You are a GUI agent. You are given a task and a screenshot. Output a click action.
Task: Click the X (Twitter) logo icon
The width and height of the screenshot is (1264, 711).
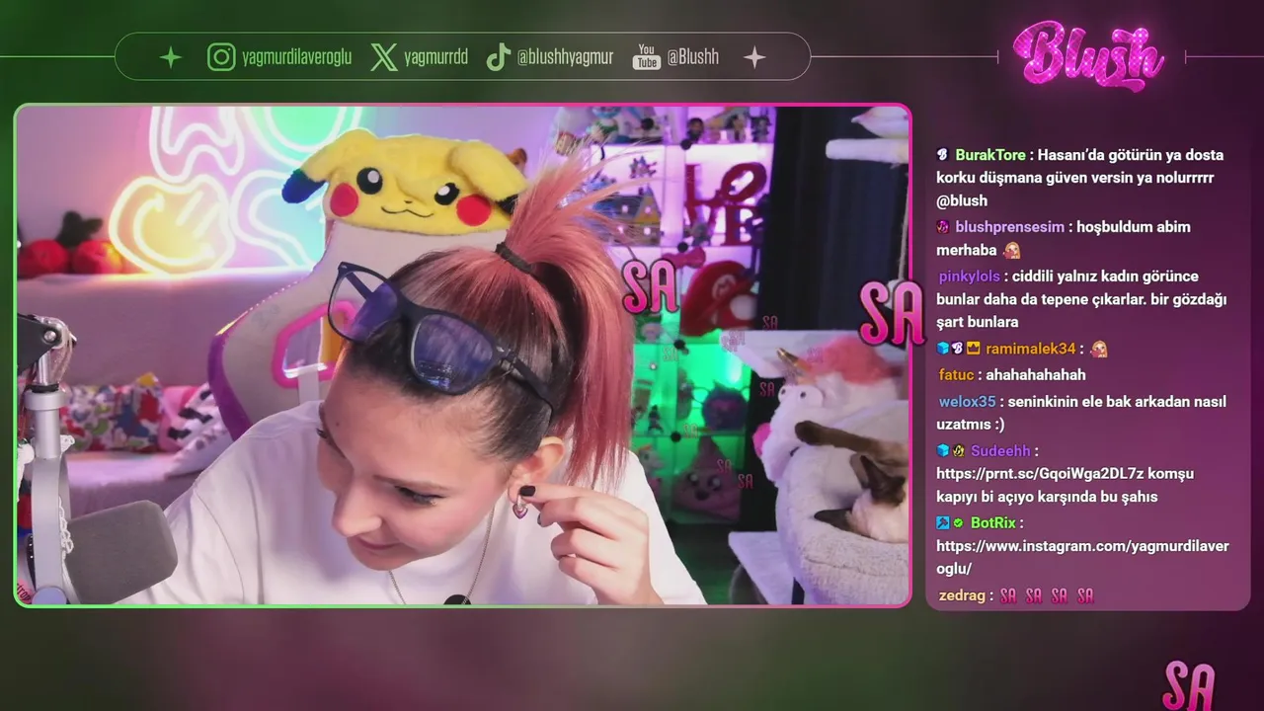(x=384, y=57)
